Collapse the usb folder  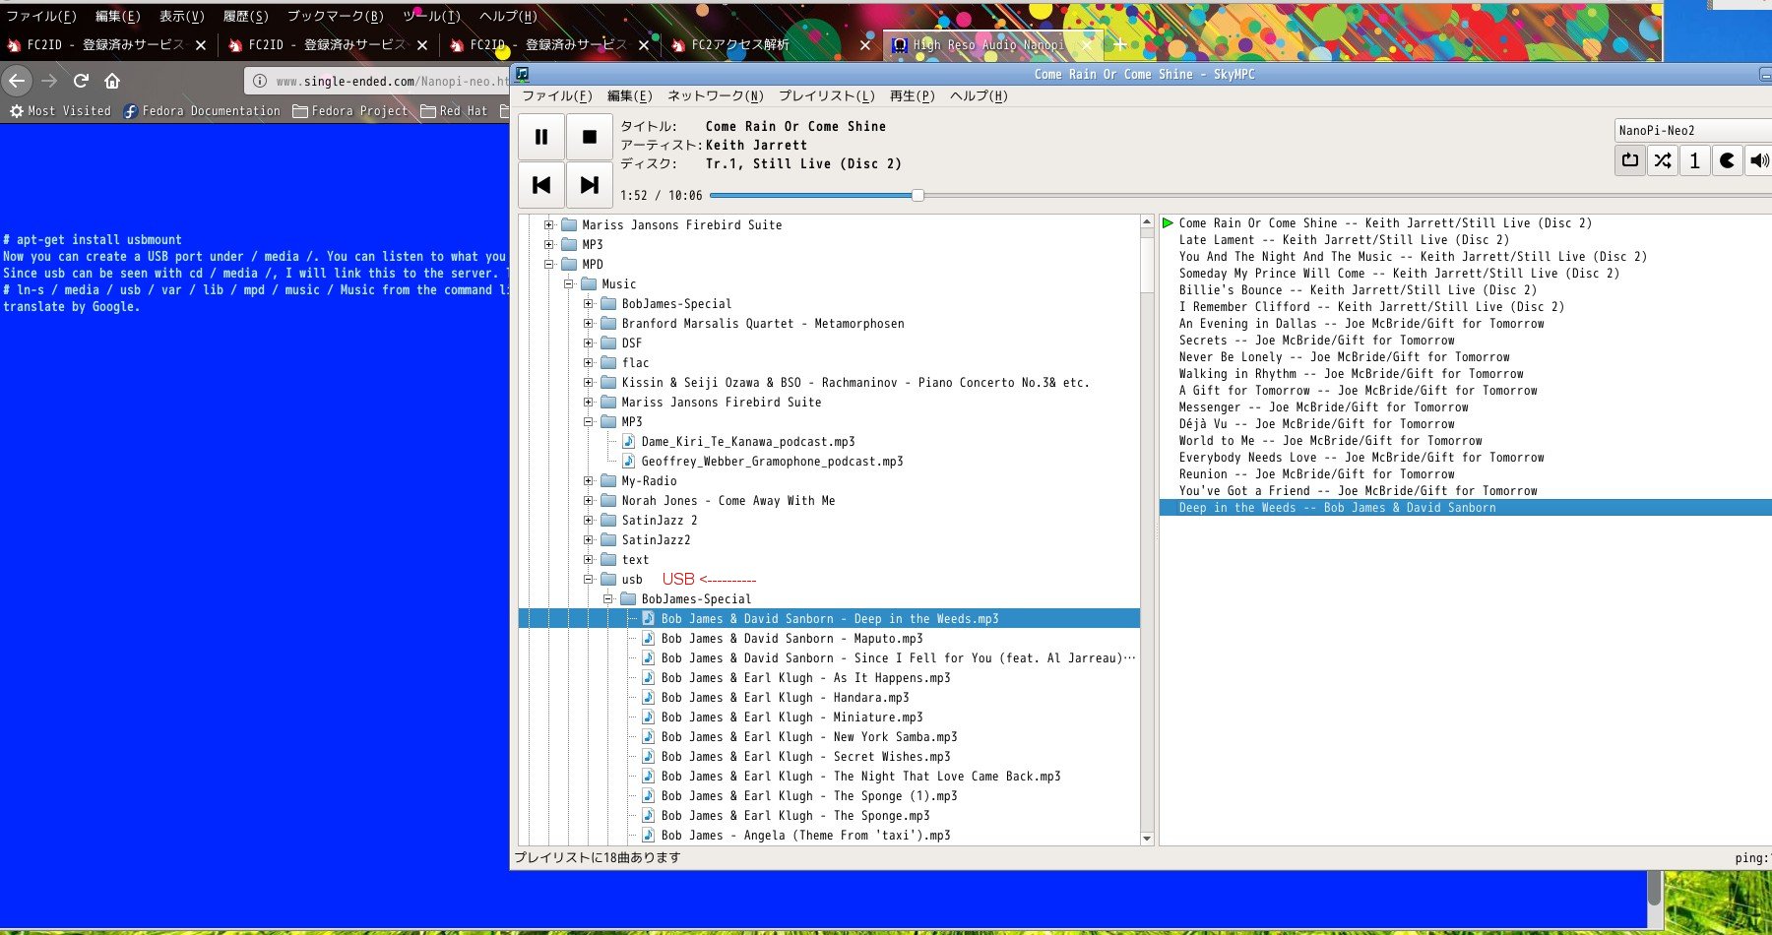tap(589, 580)
